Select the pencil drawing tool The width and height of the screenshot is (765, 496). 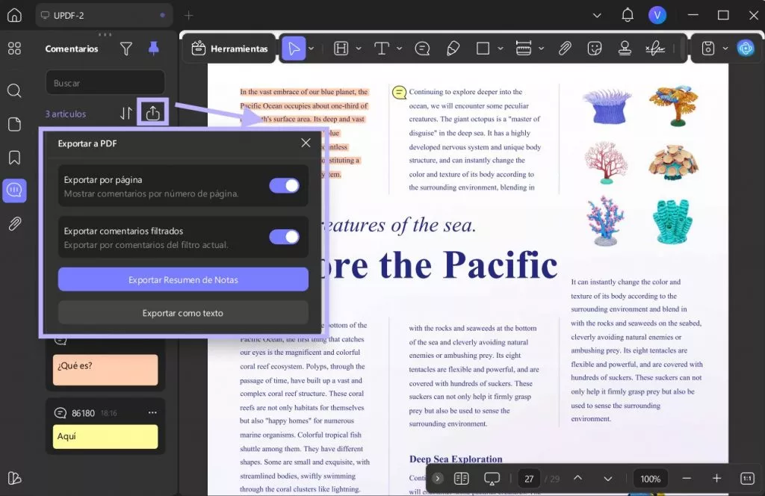pyautogui.click(x=453, y=49)
